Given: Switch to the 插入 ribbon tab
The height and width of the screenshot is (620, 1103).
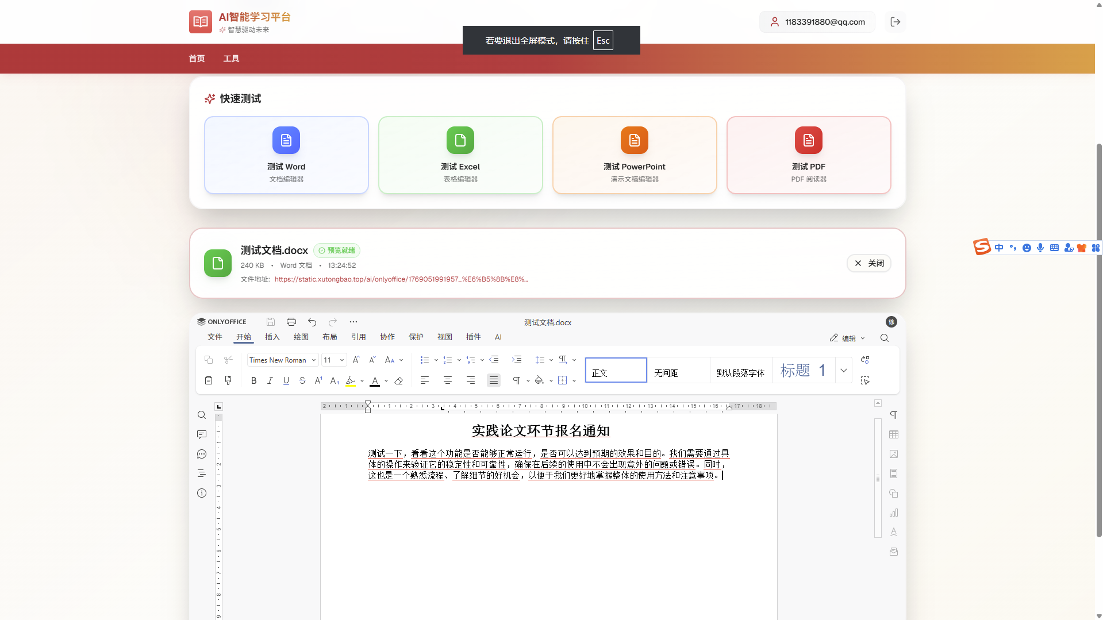Looking at the screenshot, I should (271, 337).
